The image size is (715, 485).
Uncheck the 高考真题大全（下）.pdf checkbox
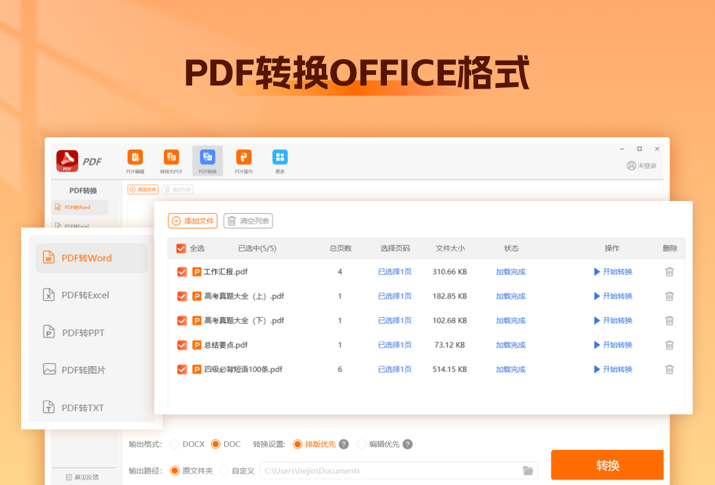click(x=182, y=321)
